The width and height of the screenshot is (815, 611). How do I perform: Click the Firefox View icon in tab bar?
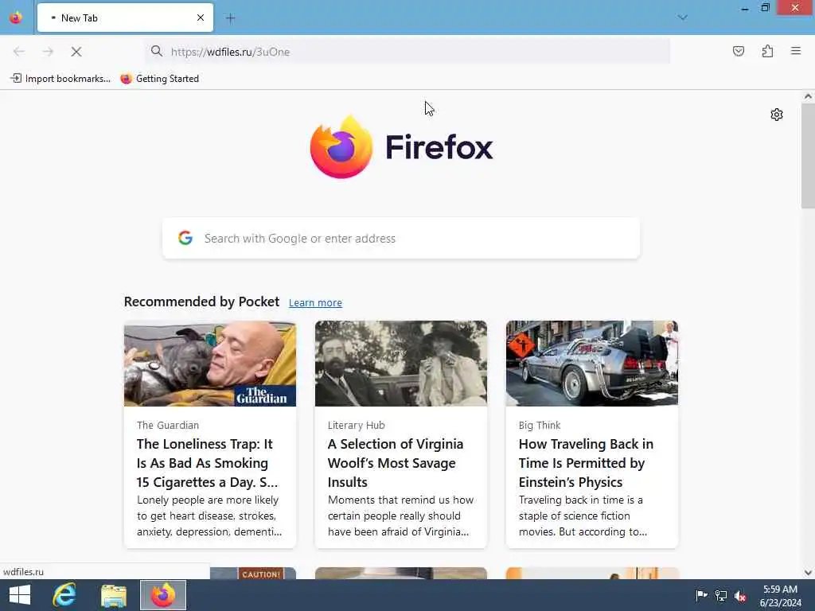[x=16, y=18]
